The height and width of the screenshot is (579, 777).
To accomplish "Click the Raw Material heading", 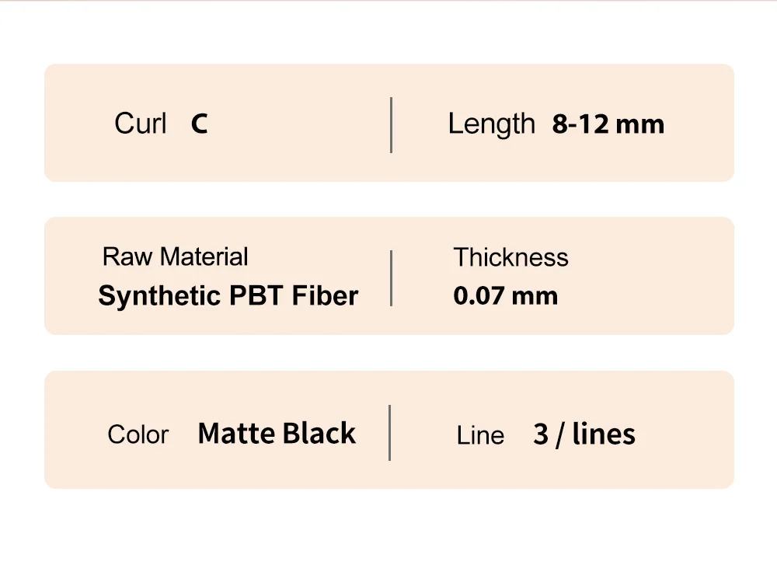I will point(175,256).
